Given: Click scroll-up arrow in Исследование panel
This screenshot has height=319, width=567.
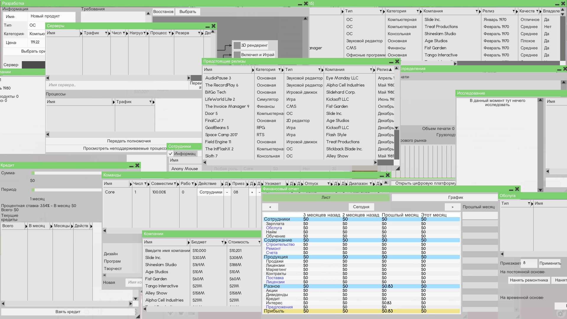Looking at the screenshot, I should [540, 100].
